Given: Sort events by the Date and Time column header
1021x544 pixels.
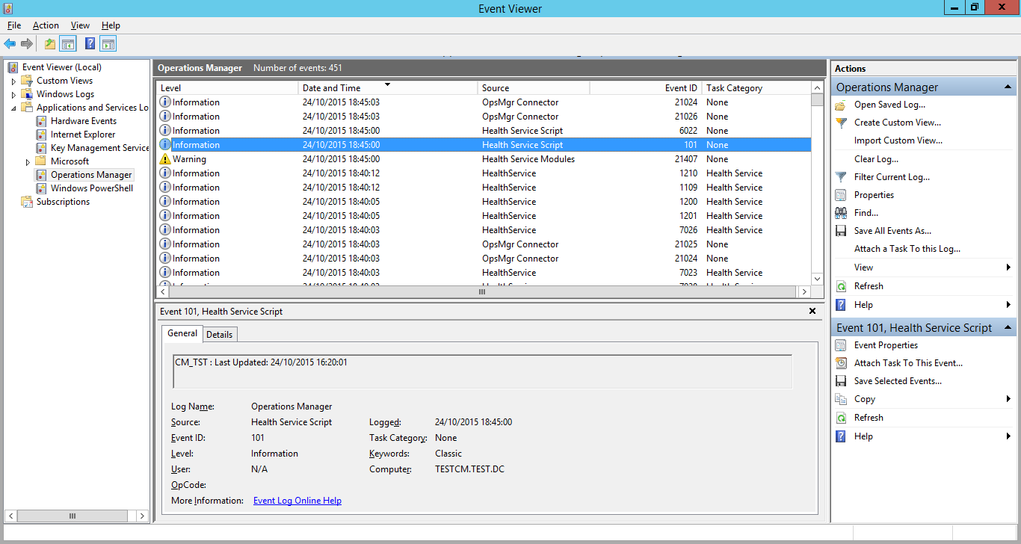Looking at the screenshot, I should click(388, 88).
